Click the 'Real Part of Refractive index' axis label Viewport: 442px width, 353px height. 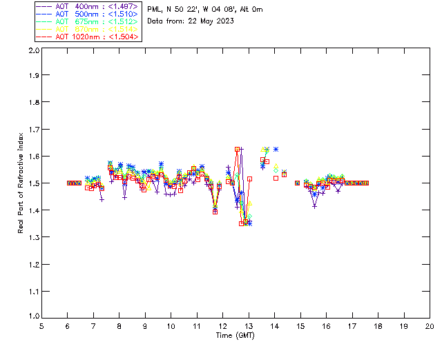[x=20, y=183]
